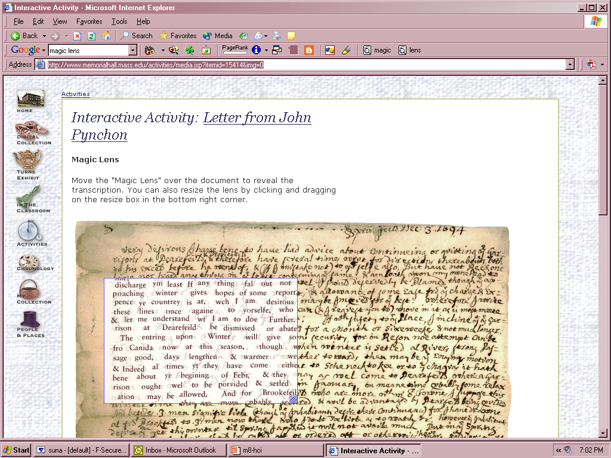Click the Activities breadcrumb link
The height and width of the screenshot is (458, 611).
[75, 94]
